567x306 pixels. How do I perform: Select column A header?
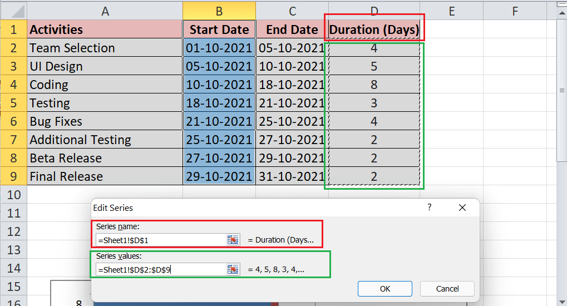tap(105, 11)
